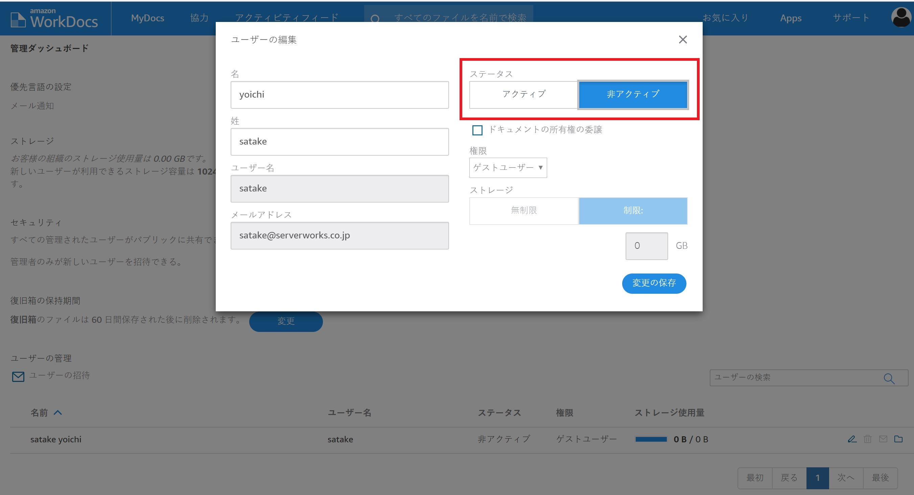
Task: Go to 最初 page
Action: (x=755, y=478)
